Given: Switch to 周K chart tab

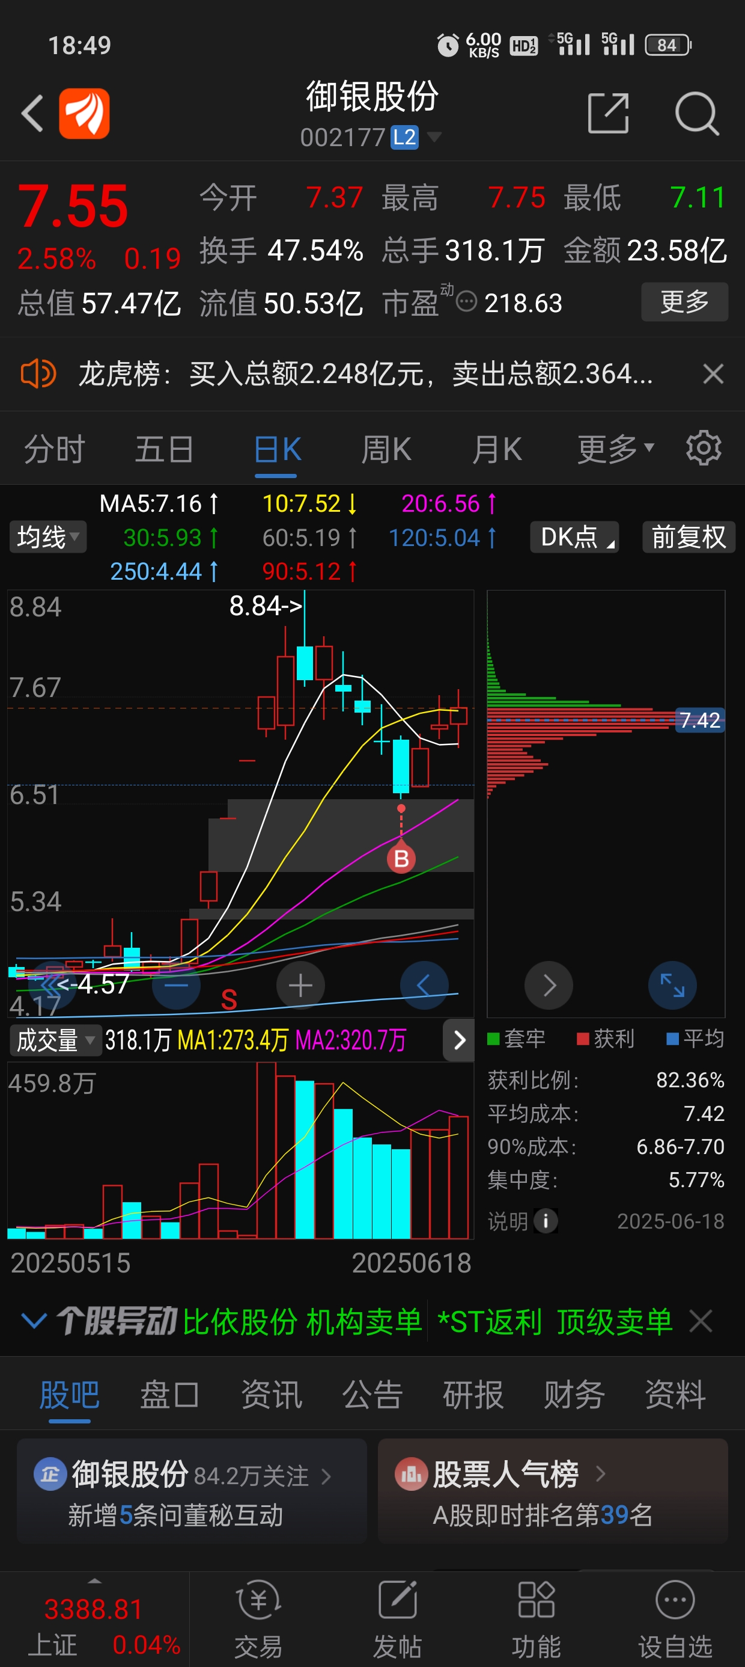Looking at the screenshot, I should click(x=386, y=449).
